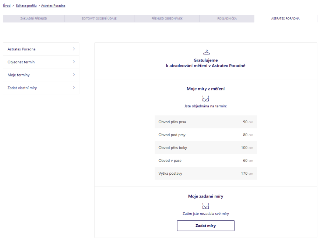The width and height of the screenshot is (324, 242).
Task: Click the Moje míry z měření heading
Action: click(x=205, y=89)
